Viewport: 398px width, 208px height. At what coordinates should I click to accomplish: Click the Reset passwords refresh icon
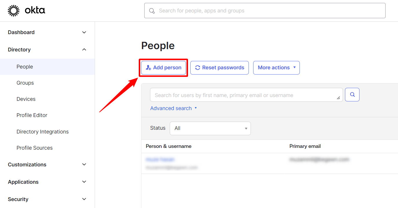tap(198, 68)
